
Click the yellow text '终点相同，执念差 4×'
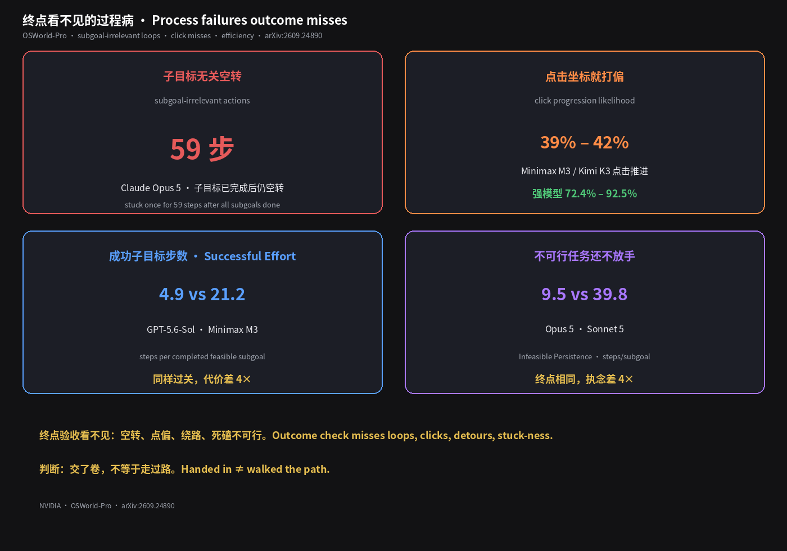(585, 379)
